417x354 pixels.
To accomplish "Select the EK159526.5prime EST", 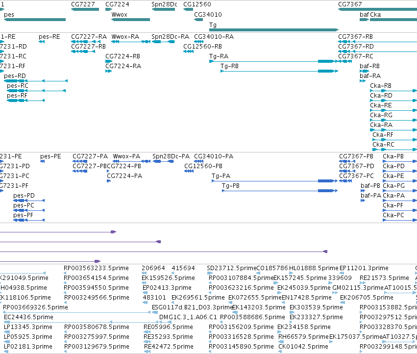I will click(x=145, y=283).
